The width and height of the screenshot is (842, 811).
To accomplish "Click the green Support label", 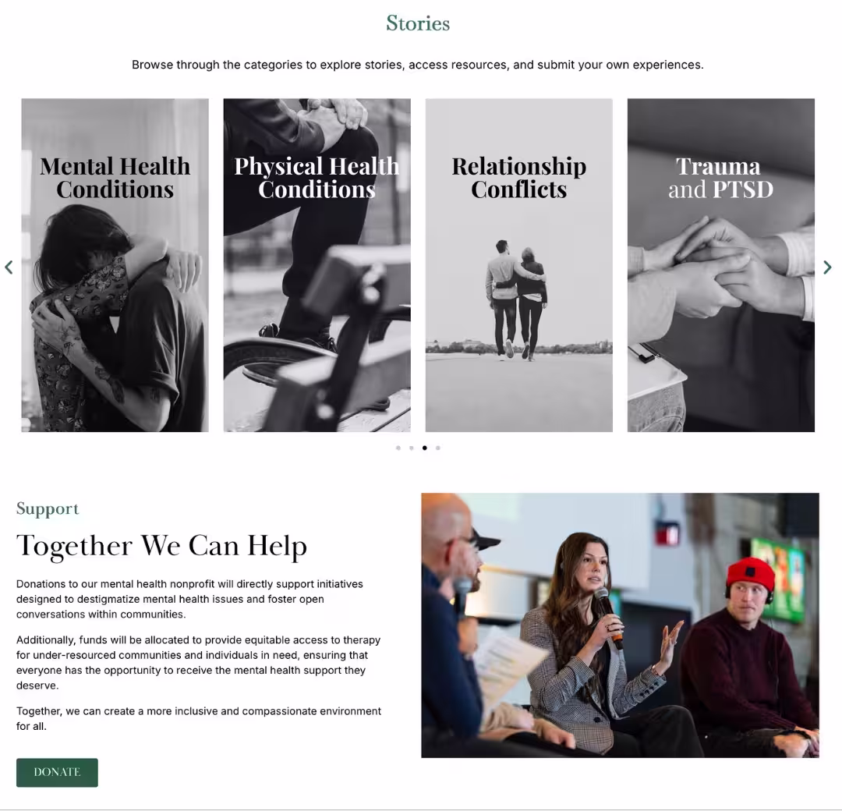I will (x=48, y=508).
